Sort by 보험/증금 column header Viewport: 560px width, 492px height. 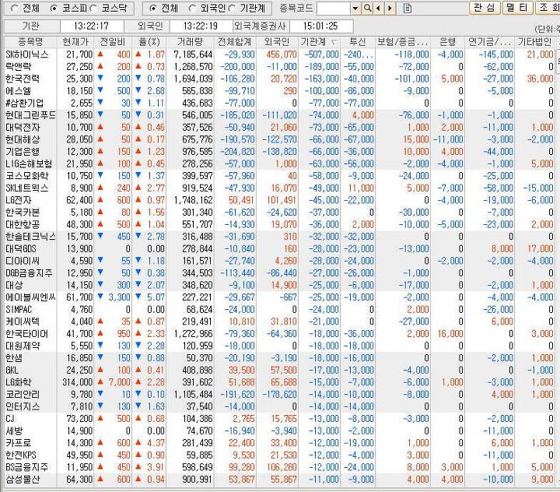click(403, 42)
